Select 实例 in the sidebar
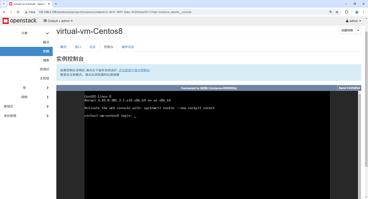 [x=26, y=51]
